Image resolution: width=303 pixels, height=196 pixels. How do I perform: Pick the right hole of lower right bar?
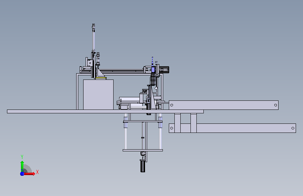click(x=293, y=128)
